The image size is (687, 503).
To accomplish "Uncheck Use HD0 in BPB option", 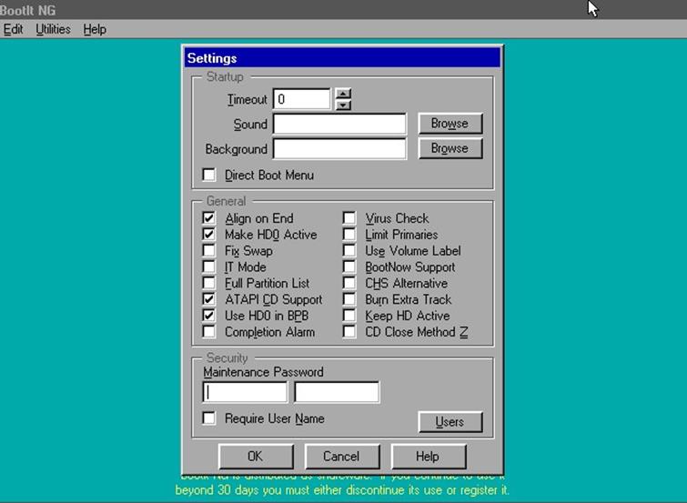I will [209, 315].
